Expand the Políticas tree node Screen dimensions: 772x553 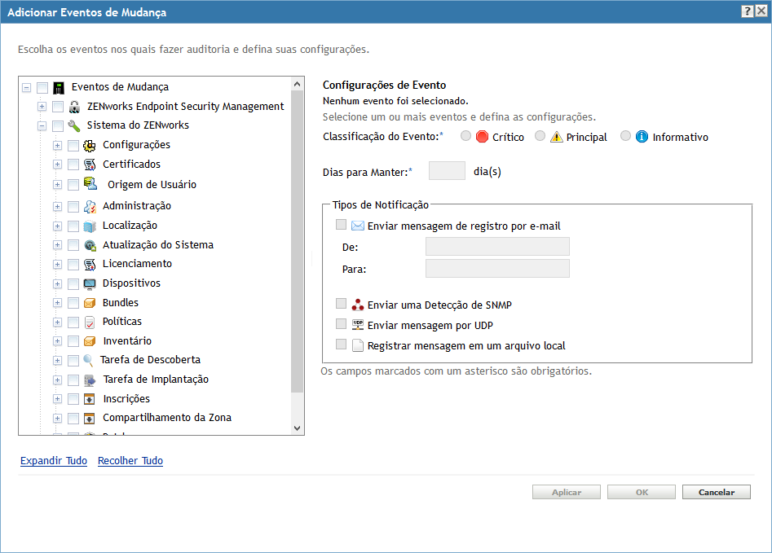point(58,323)
